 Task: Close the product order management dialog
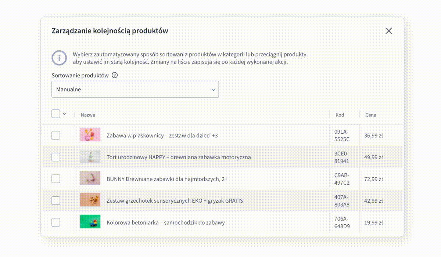(x=388, y=31)
